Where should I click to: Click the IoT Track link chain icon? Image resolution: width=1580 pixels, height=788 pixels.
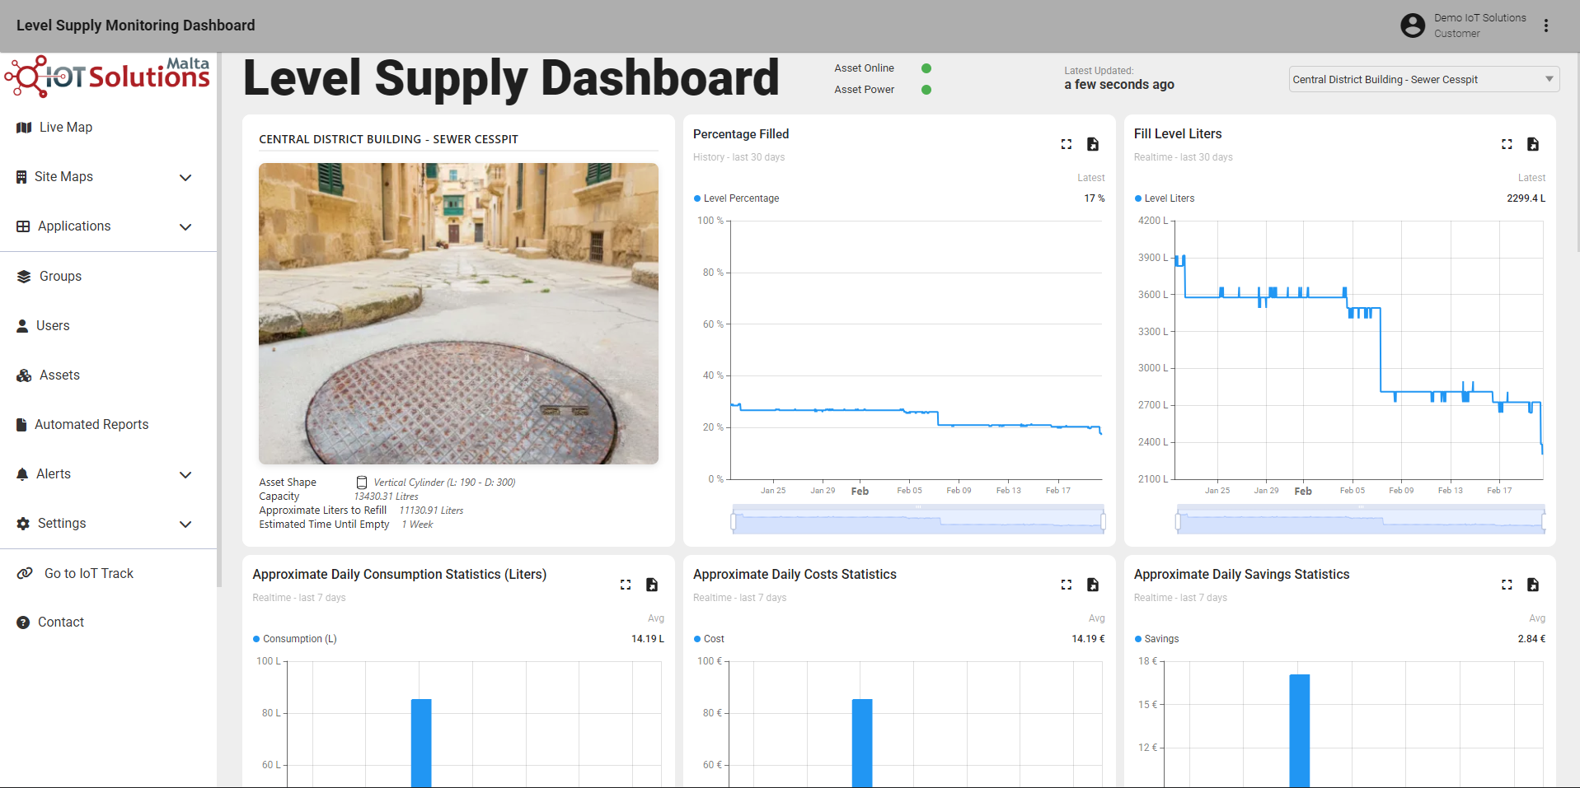[26, 573]
